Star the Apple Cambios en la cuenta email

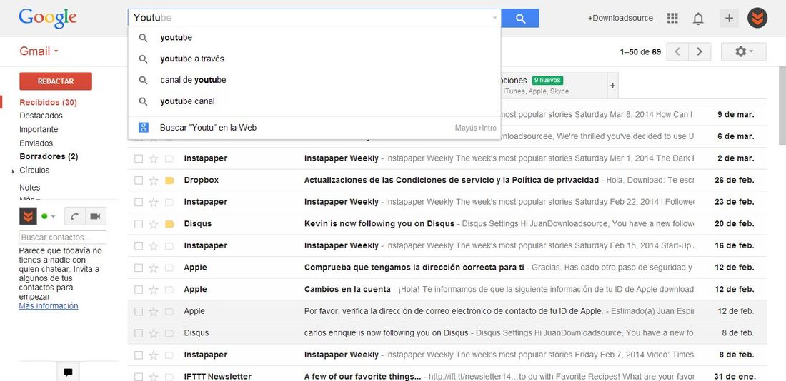(154, 290)
